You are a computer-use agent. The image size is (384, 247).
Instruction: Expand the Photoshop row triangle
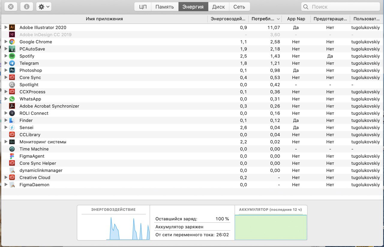click(6, 70)
